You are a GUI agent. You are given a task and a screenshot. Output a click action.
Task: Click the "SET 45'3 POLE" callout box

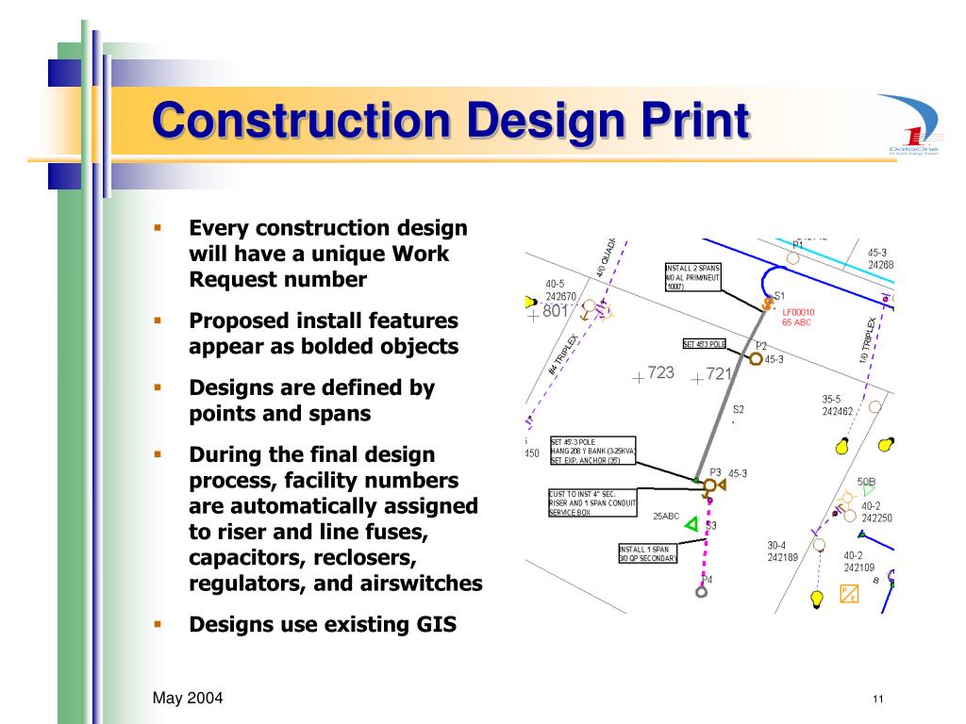click(704, 343)
